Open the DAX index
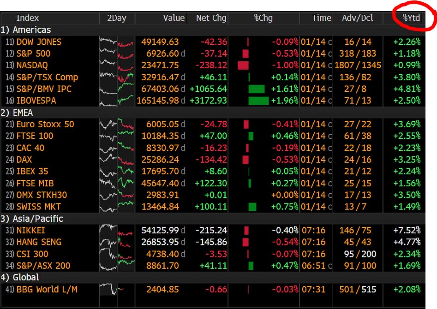Viewport: 437px width, 309px height. point(24,160)
